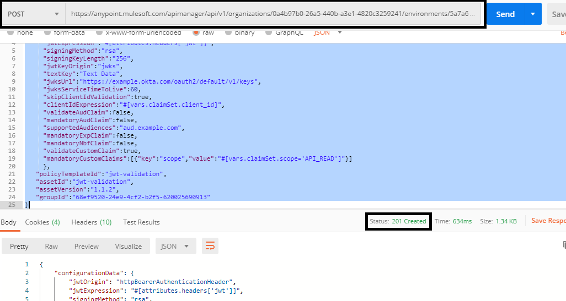The width and height of the screenshot is (566, 301).
Task: Select Raw response view
Action: (x=51, y=247)
